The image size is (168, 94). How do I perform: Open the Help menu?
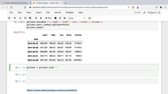[x=81, y=13]
